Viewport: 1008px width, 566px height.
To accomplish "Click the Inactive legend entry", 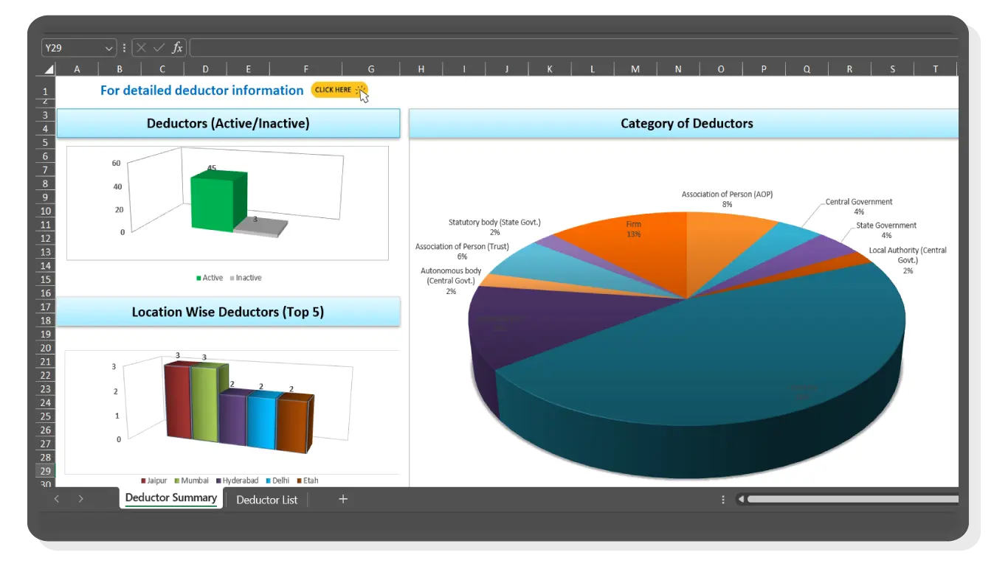I will click(245, 278).
